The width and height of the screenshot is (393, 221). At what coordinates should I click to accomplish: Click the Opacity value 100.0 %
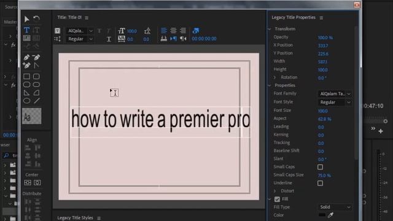pyautogui.click(x=325, y=37)
